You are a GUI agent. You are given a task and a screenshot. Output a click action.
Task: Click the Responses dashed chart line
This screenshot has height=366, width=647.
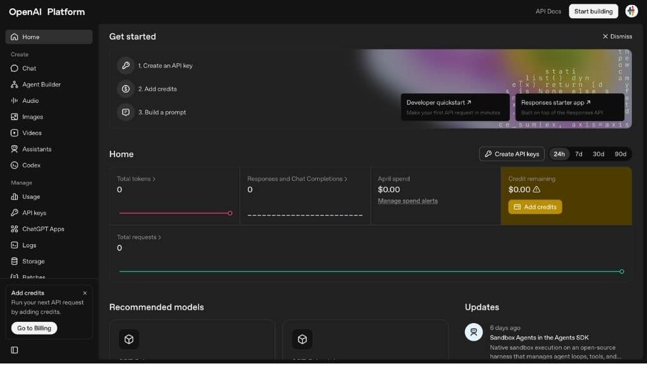pos(305,215)
